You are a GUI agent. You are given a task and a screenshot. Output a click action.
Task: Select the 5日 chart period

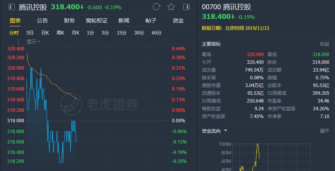point(30,33)
